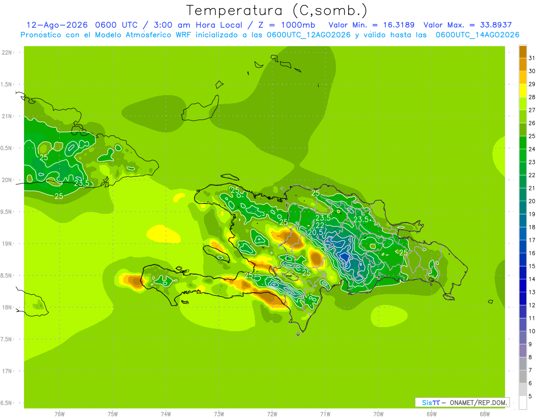Click the '20.5' contour label on map
Screen dimensions: 544x420
[x=315, y=232]
